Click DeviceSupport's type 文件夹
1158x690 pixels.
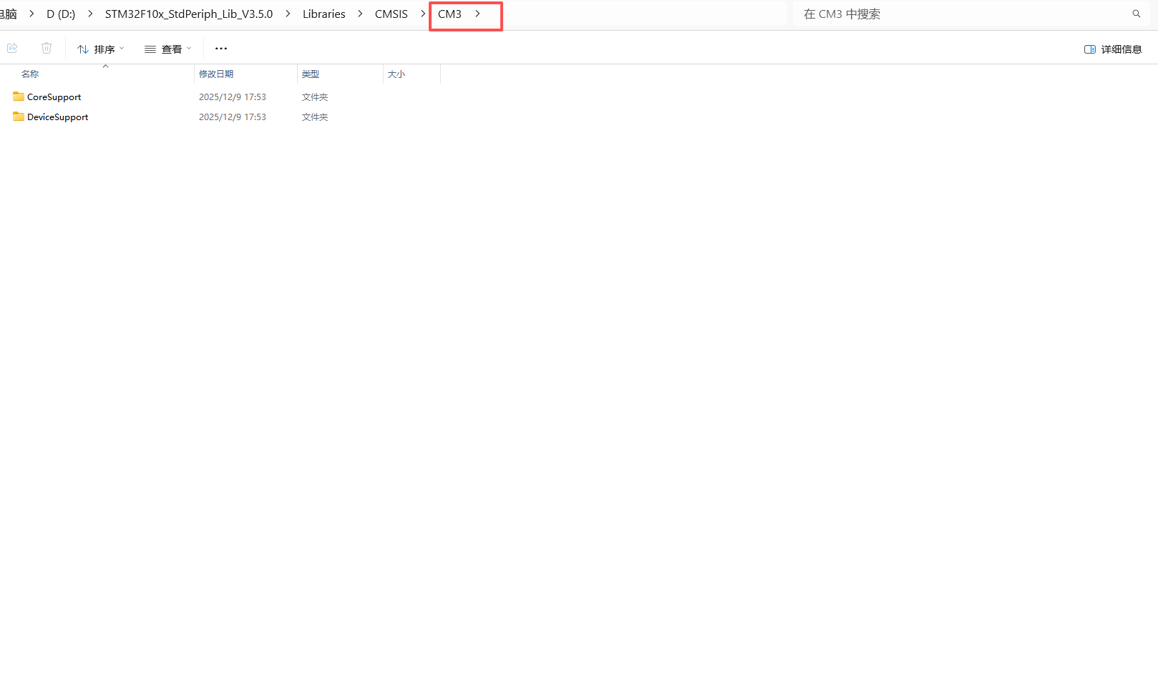point(315,117)
